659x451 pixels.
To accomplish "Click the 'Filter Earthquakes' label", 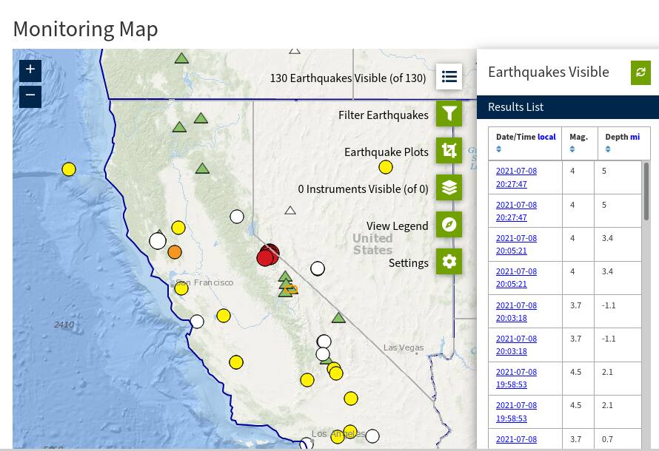I will tap(384, 115).
